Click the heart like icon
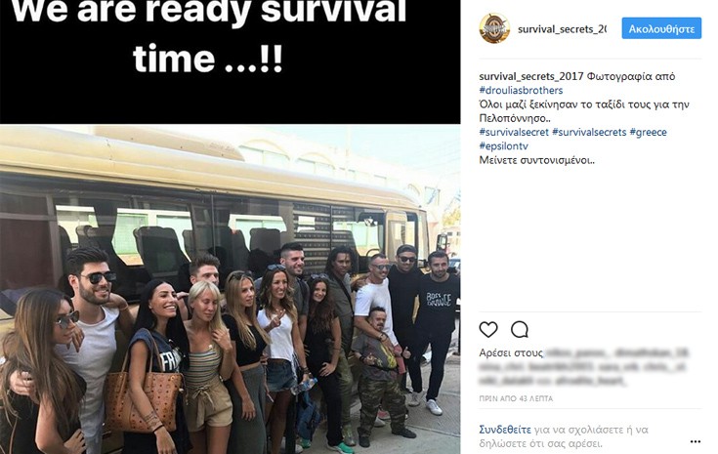Image resolution: width=718 pixels, height=454 pixels. 488,329
